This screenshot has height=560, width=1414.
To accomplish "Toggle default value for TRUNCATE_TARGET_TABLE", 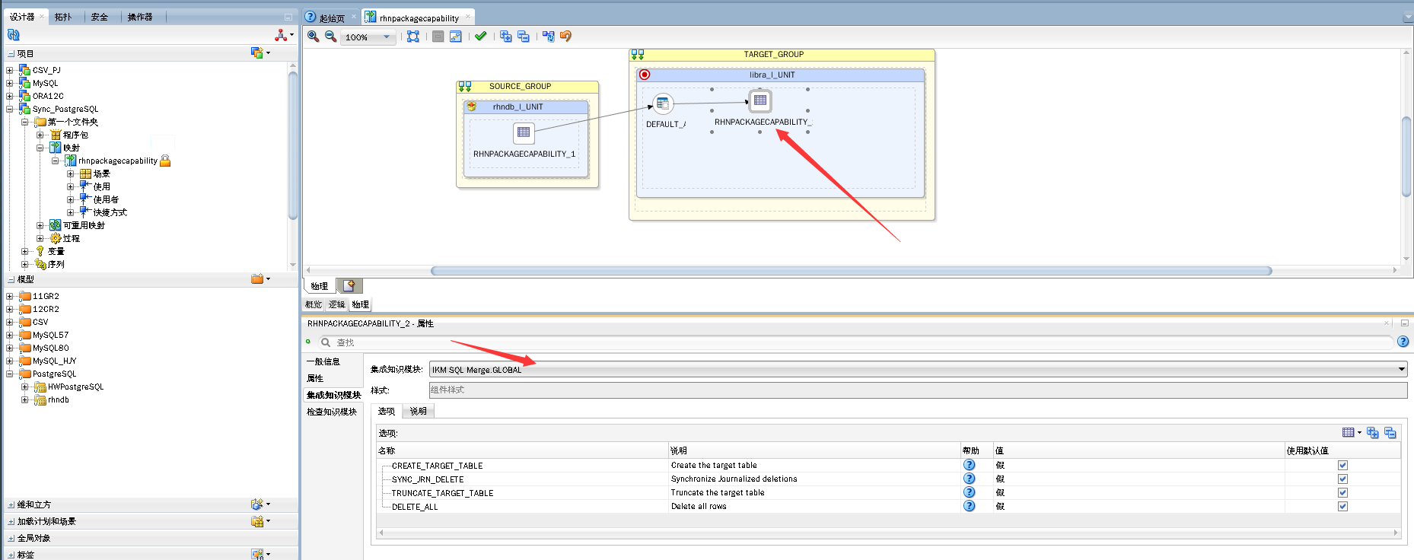I will pyautogui.click(x=1342, y=492).
